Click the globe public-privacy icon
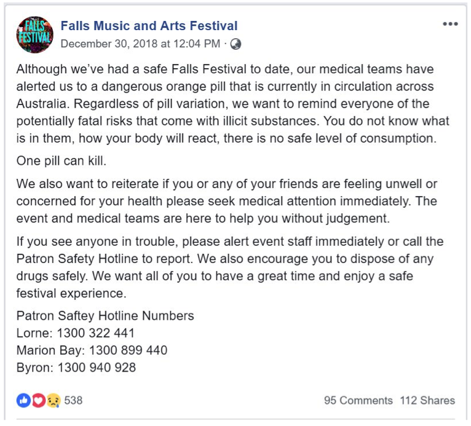The image size is (471, 426). (x=235, y=44)
